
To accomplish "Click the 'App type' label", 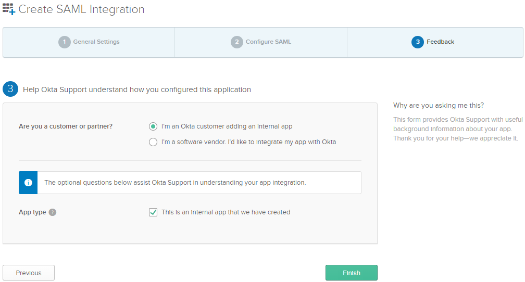I will pos(32,212).
